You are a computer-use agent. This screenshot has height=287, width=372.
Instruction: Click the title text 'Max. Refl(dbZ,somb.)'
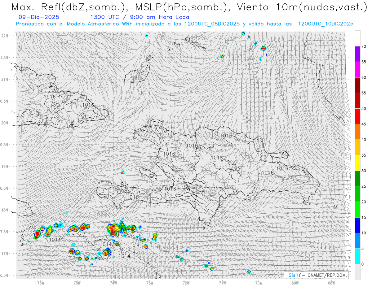coord(69,7)
